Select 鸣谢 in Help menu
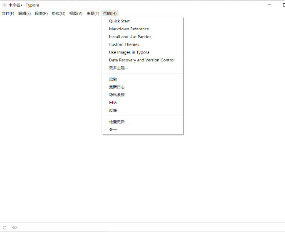The width and height of the screenshot is (285, 232). point(142,79)
